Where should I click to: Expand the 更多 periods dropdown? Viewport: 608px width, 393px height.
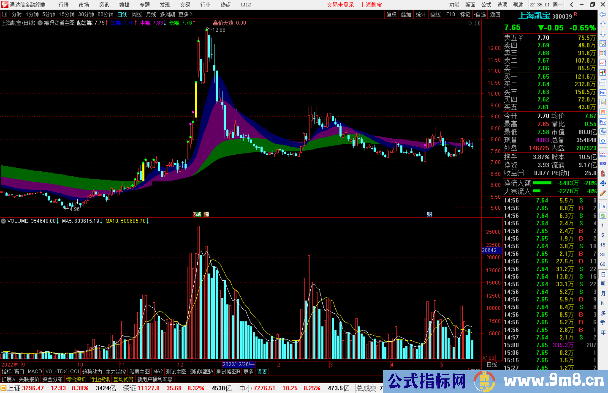185,14
